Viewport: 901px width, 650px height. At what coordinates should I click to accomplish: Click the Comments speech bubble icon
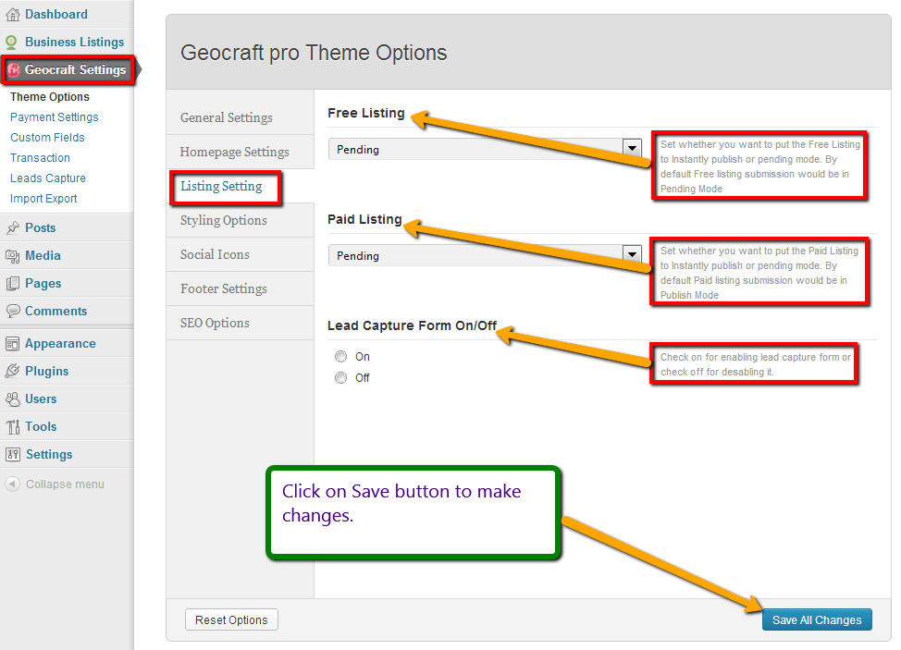pyautogui.click(x=13, y=312)
